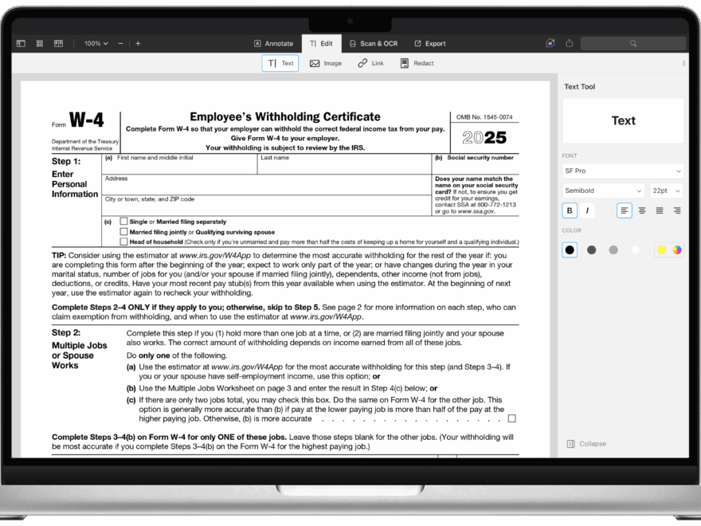Open the 22pt font size dropdown
Viewport: 701px width, 526px height.
[665, 190]
